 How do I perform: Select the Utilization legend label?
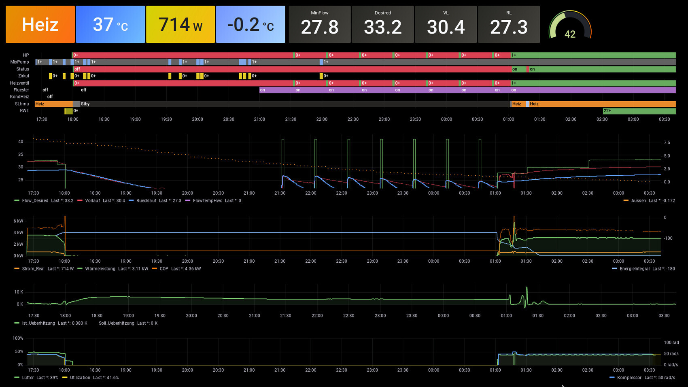click(80, 378)
